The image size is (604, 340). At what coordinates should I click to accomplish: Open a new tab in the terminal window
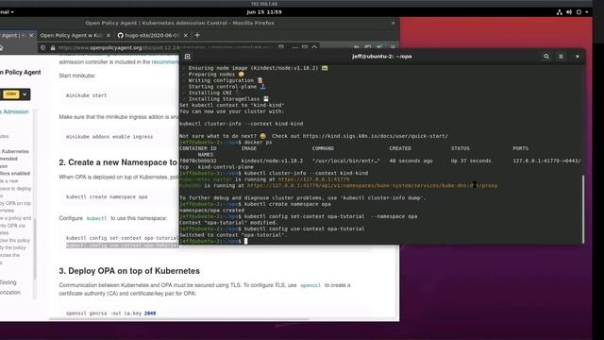coord(188,57)
